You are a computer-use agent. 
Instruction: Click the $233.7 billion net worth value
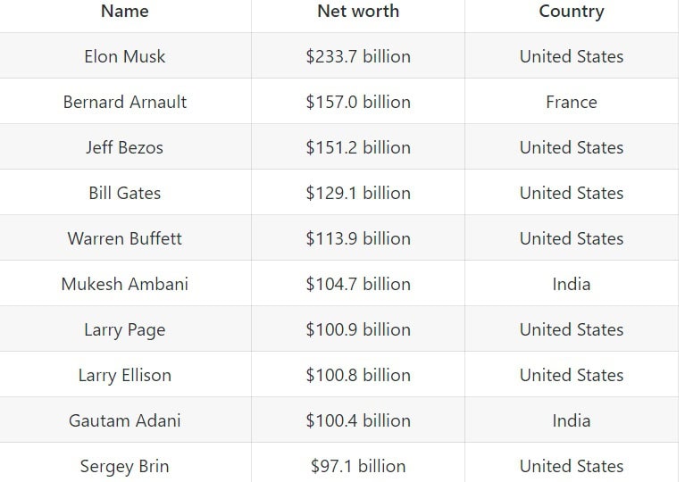pyautogui.click(x=358, y=56)
